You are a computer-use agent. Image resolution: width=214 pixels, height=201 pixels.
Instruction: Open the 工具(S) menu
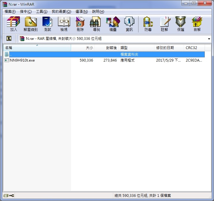click(x=42, y=12)
